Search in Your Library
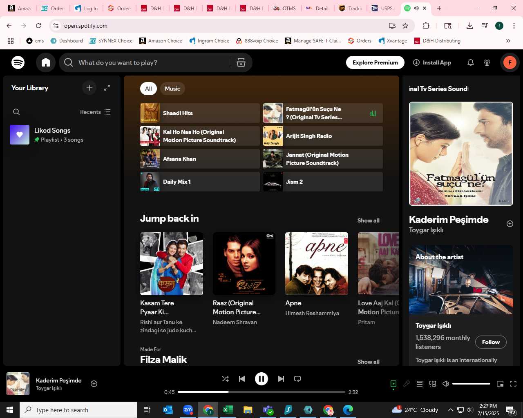 16,112
